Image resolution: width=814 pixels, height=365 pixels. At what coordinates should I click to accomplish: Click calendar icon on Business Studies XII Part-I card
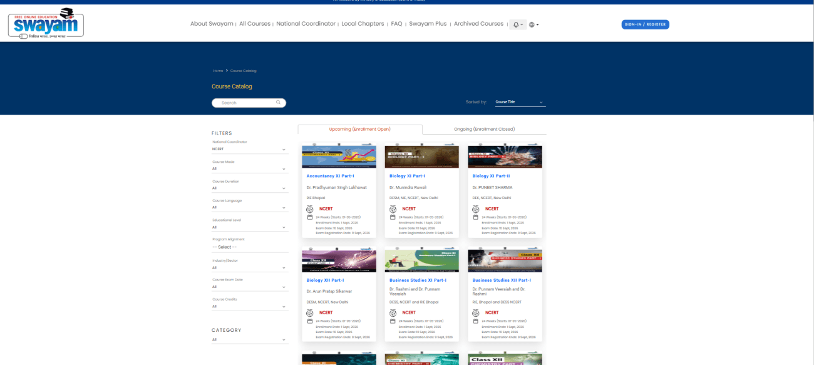click(x=475, y=321)
